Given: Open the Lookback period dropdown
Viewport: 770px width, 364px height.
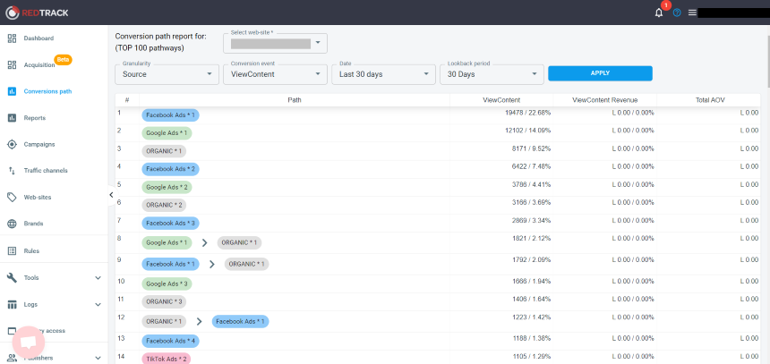Looking at the screenshot, I should tap(492, 74).
